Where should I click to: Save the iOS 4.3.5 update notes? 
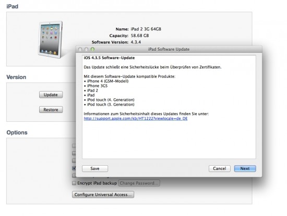pyautogui.click(x=95, y=168)
